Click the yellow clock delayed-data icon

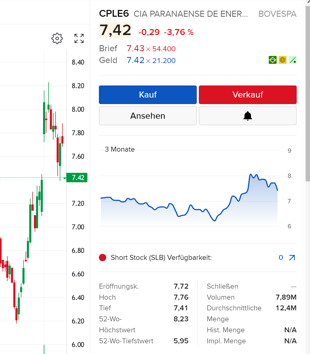[283, 60]
